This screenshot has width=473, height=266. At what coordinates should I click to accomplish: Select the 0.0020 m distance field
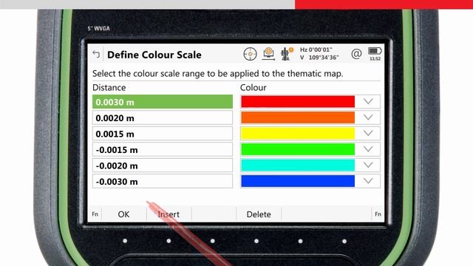(x=163, y=117)
